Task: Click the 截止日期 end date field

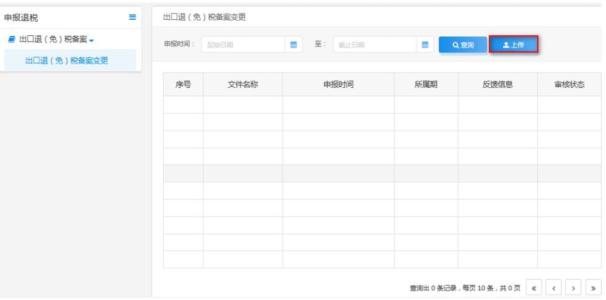Action: [x=375, y=44]
